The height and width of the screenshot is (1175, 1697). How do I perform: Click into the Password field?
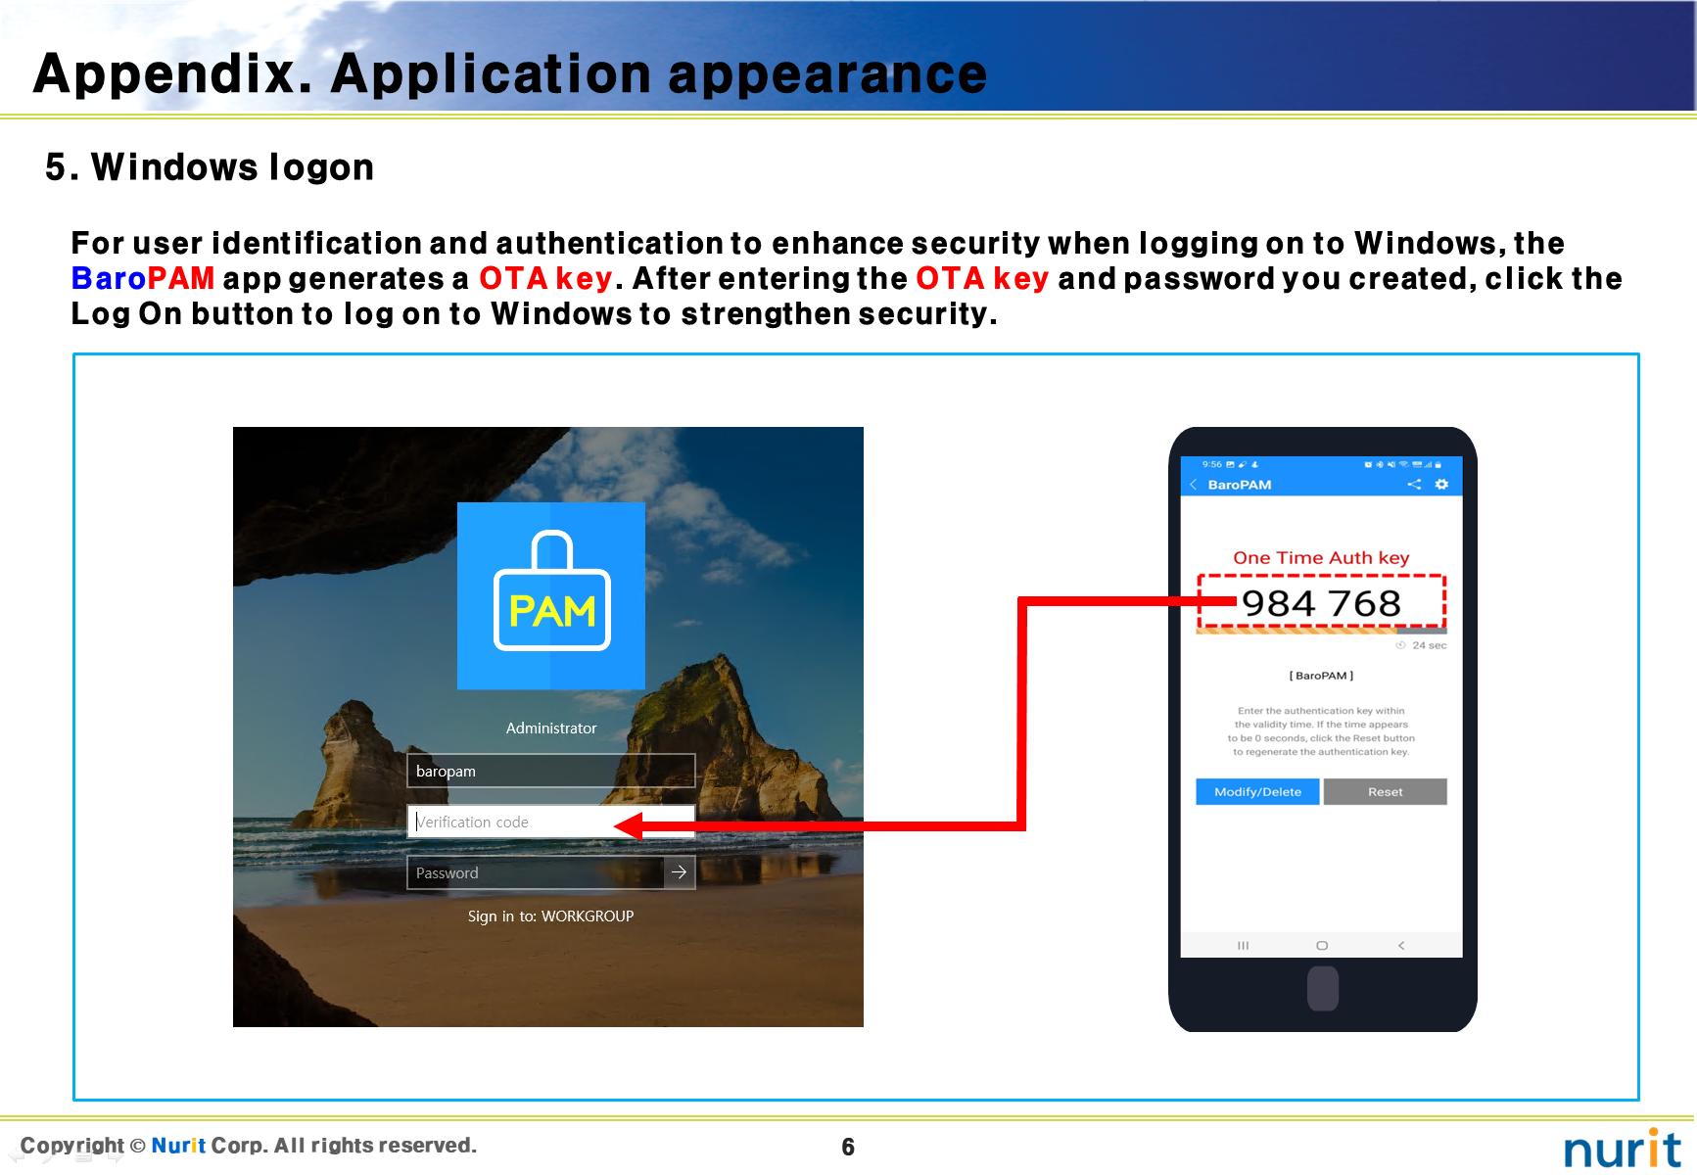(x=536, y=872)
